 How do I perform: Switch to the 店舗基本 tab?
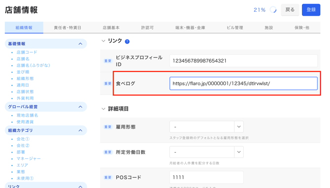tap(111, 28)
